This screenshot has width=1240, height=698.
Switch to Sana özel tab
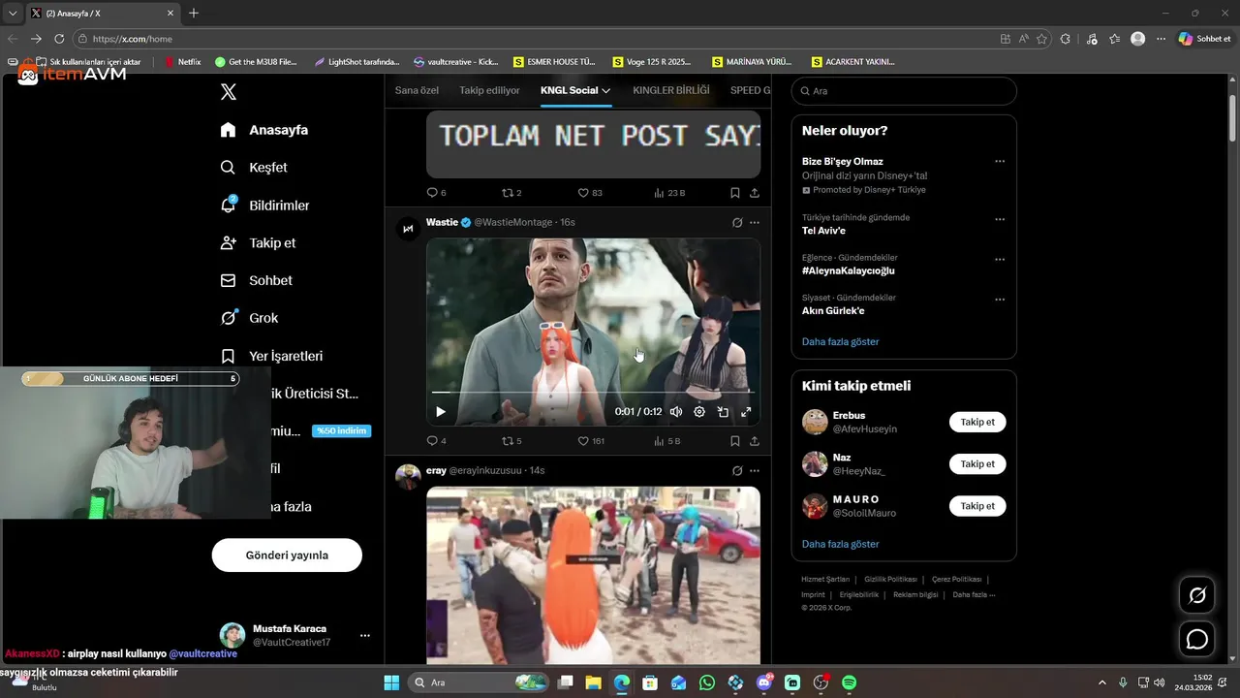click(x=417, y=90)
